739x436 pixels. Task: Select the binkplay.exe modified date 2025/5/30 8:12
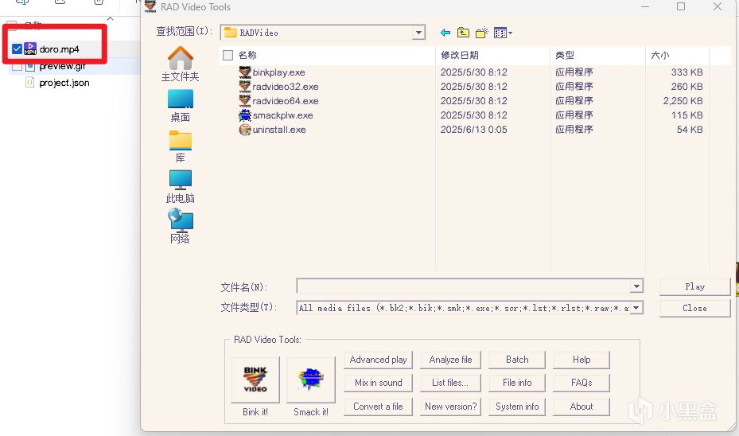(473, 72)
